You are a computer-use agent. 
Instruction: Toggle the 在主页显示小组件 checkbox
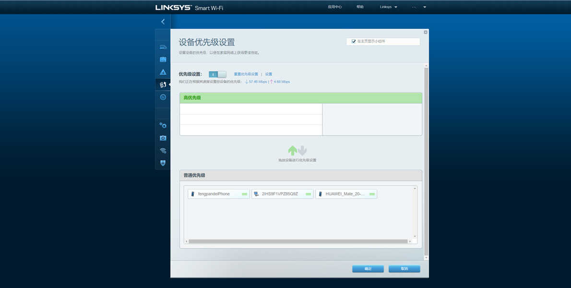tap(353, 41)
